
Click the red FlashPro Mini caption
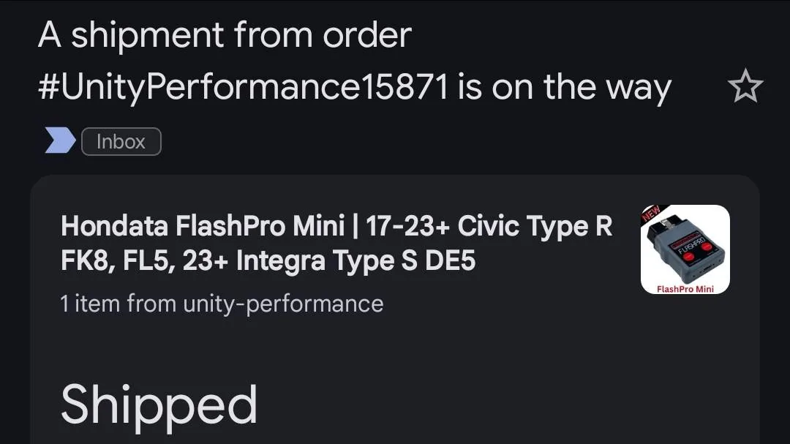685,288
